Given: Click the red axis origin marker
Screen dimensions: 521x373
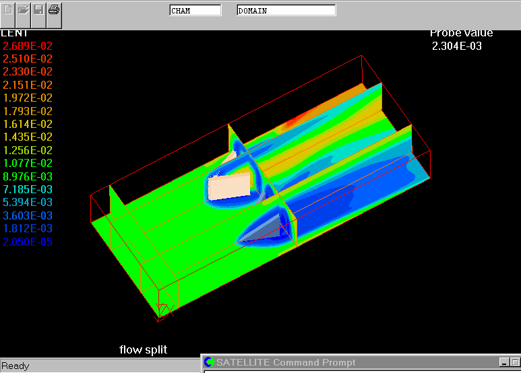Looking at the screenshot, I should [164, 310].
